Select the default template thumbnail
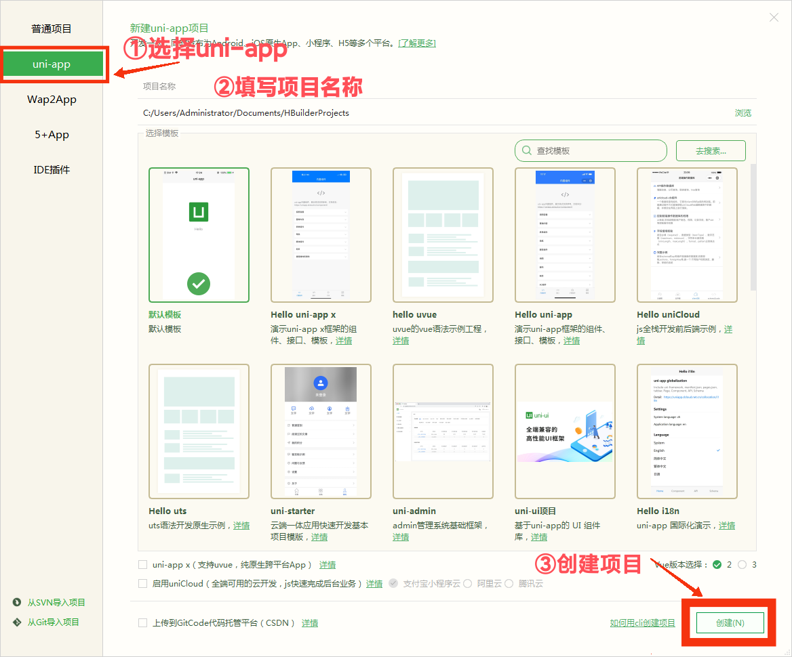Viewport: 792px width, 657px height. pyautogui.click(x=199, y=234)
